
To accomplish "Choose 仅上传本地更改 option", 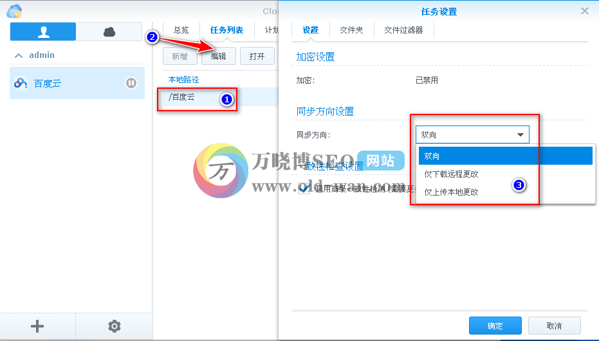I will (506, 192).
